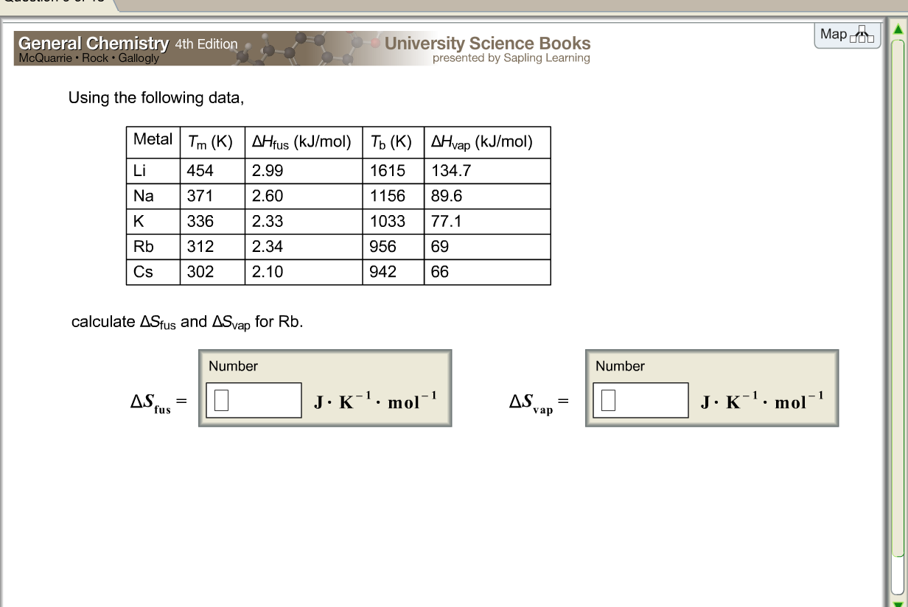
Task: Open the Map navigation button
Action: click(x=846, y=34)
